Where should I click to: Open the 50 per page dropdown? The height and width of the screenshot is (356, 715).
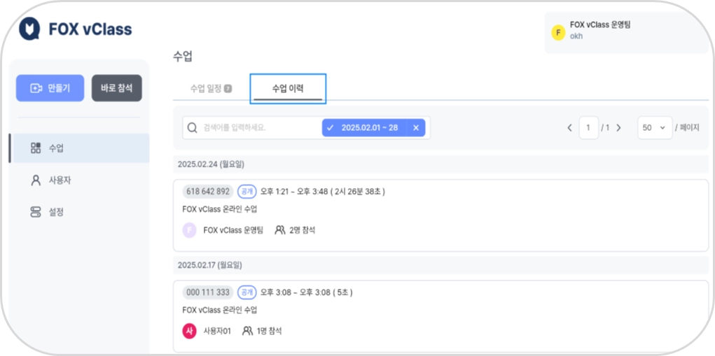pyautogui.click(x=654, y=128)
